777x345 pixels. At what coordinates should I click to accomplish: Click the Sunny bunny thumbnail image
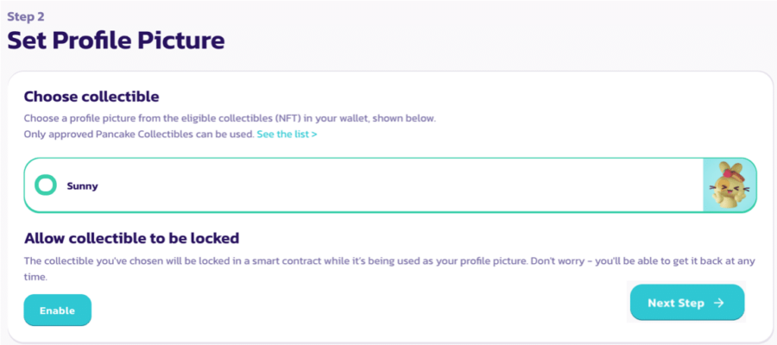pyautogui.click(x=729, y=185)
